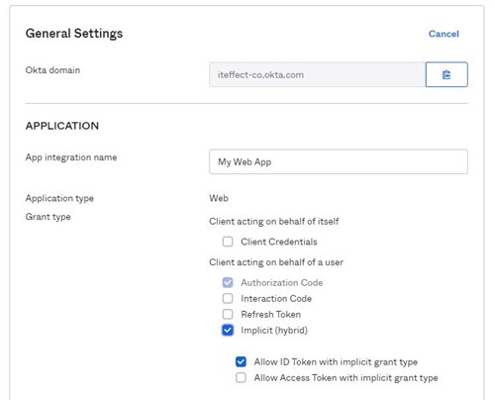The width and height of the screenshot is (495, 400).
Task: Click the 'Implicit (hybrid)' label text
Action: 274,330
